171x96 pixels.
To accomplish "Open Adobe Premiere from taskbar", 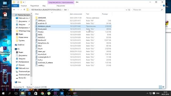I will [55, 93].
